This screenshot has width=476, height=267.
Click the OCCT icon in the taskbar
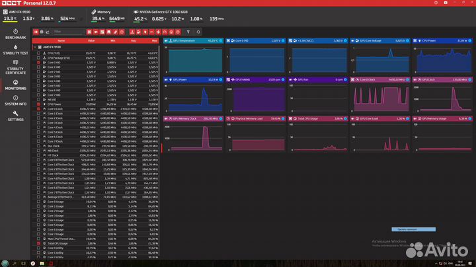[51, 263]
